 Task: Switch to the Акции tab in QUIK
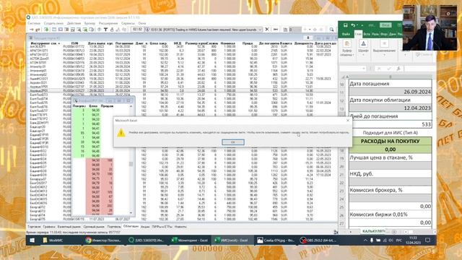tap(145, 227)
